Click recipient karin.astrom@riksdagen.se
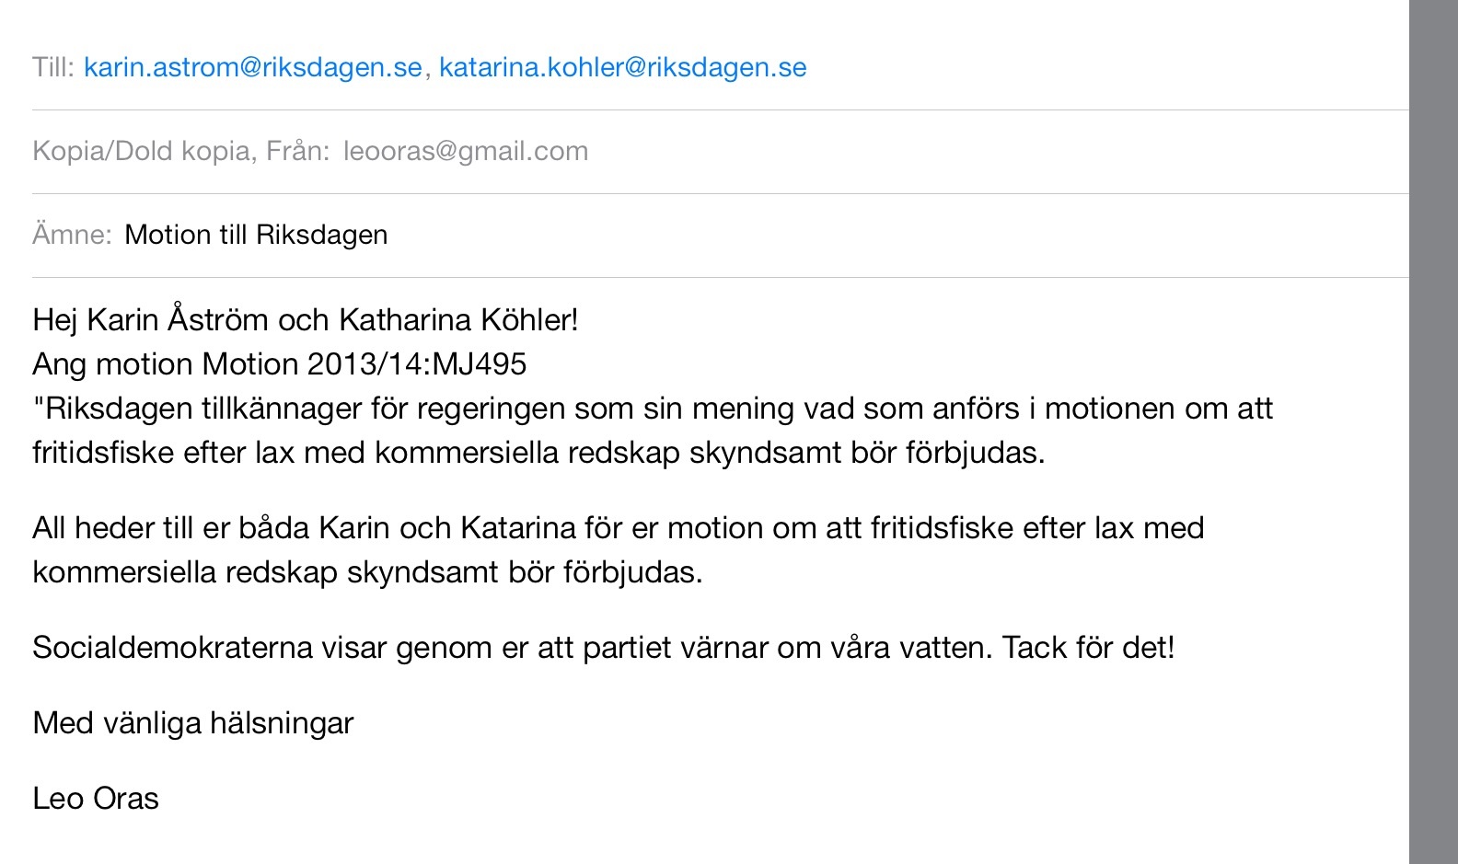Image resolution: width=1458 pixels, height=864 pixels. click(252, 67)
